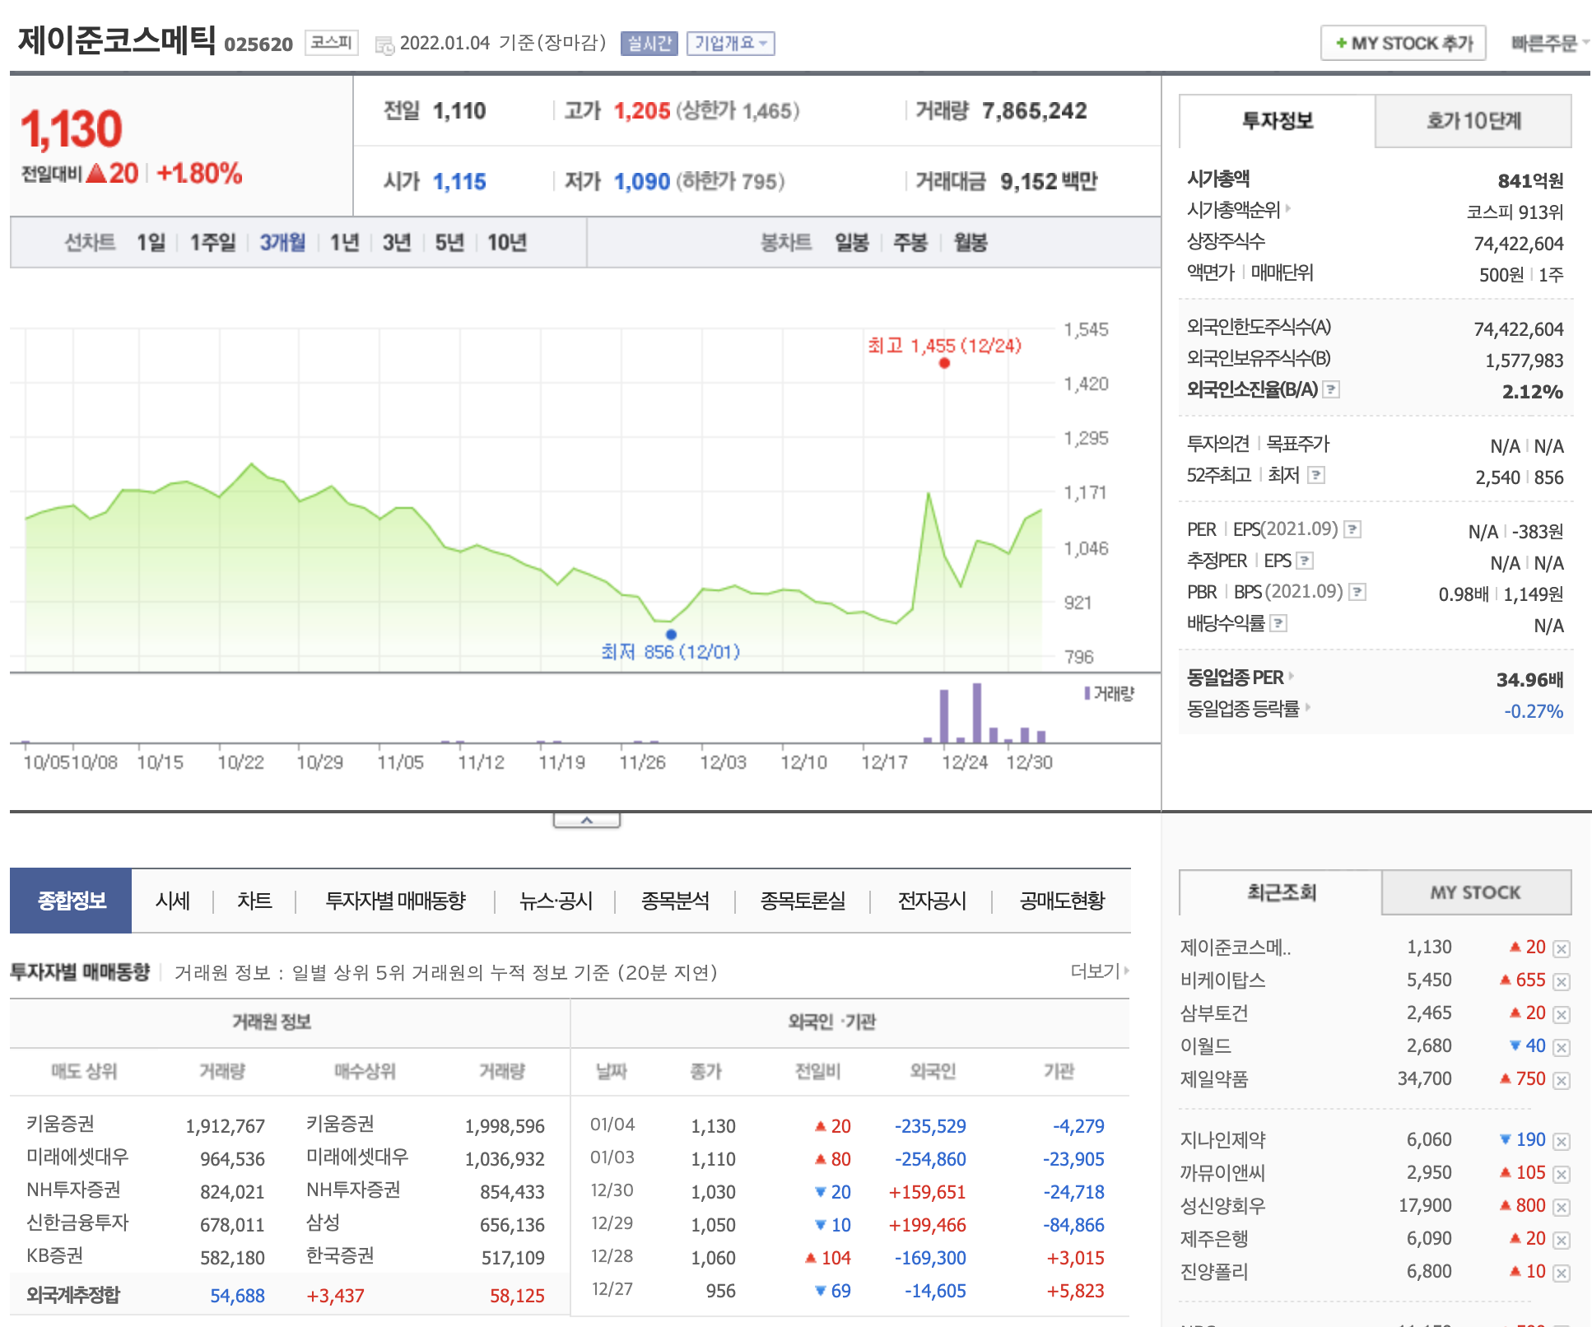Switch to the 호가10단계 tab
This screenshot has height=1327, width=1592.
tap(1473, 121)
